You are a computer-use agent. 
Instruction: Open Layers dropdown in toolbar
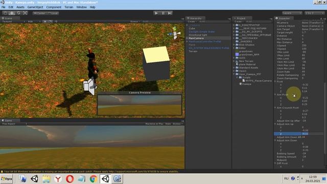pos(292,13)
